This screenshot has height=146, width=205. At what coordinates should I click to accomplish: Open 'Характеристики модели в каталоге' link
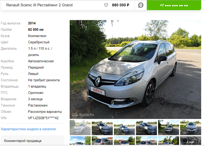[x=28, y=129]
